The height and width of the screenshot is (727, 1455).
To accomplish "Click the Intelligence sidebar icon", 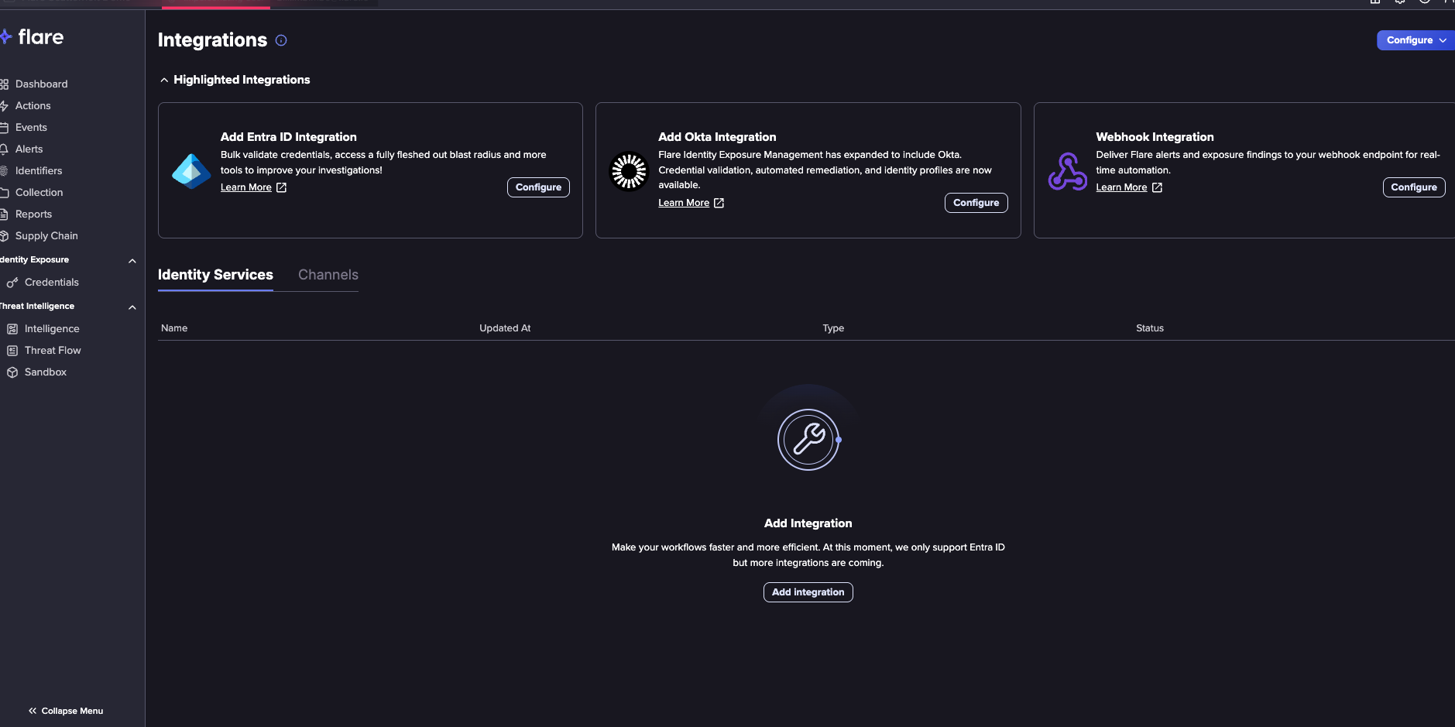I will click(x=12, y=329).
